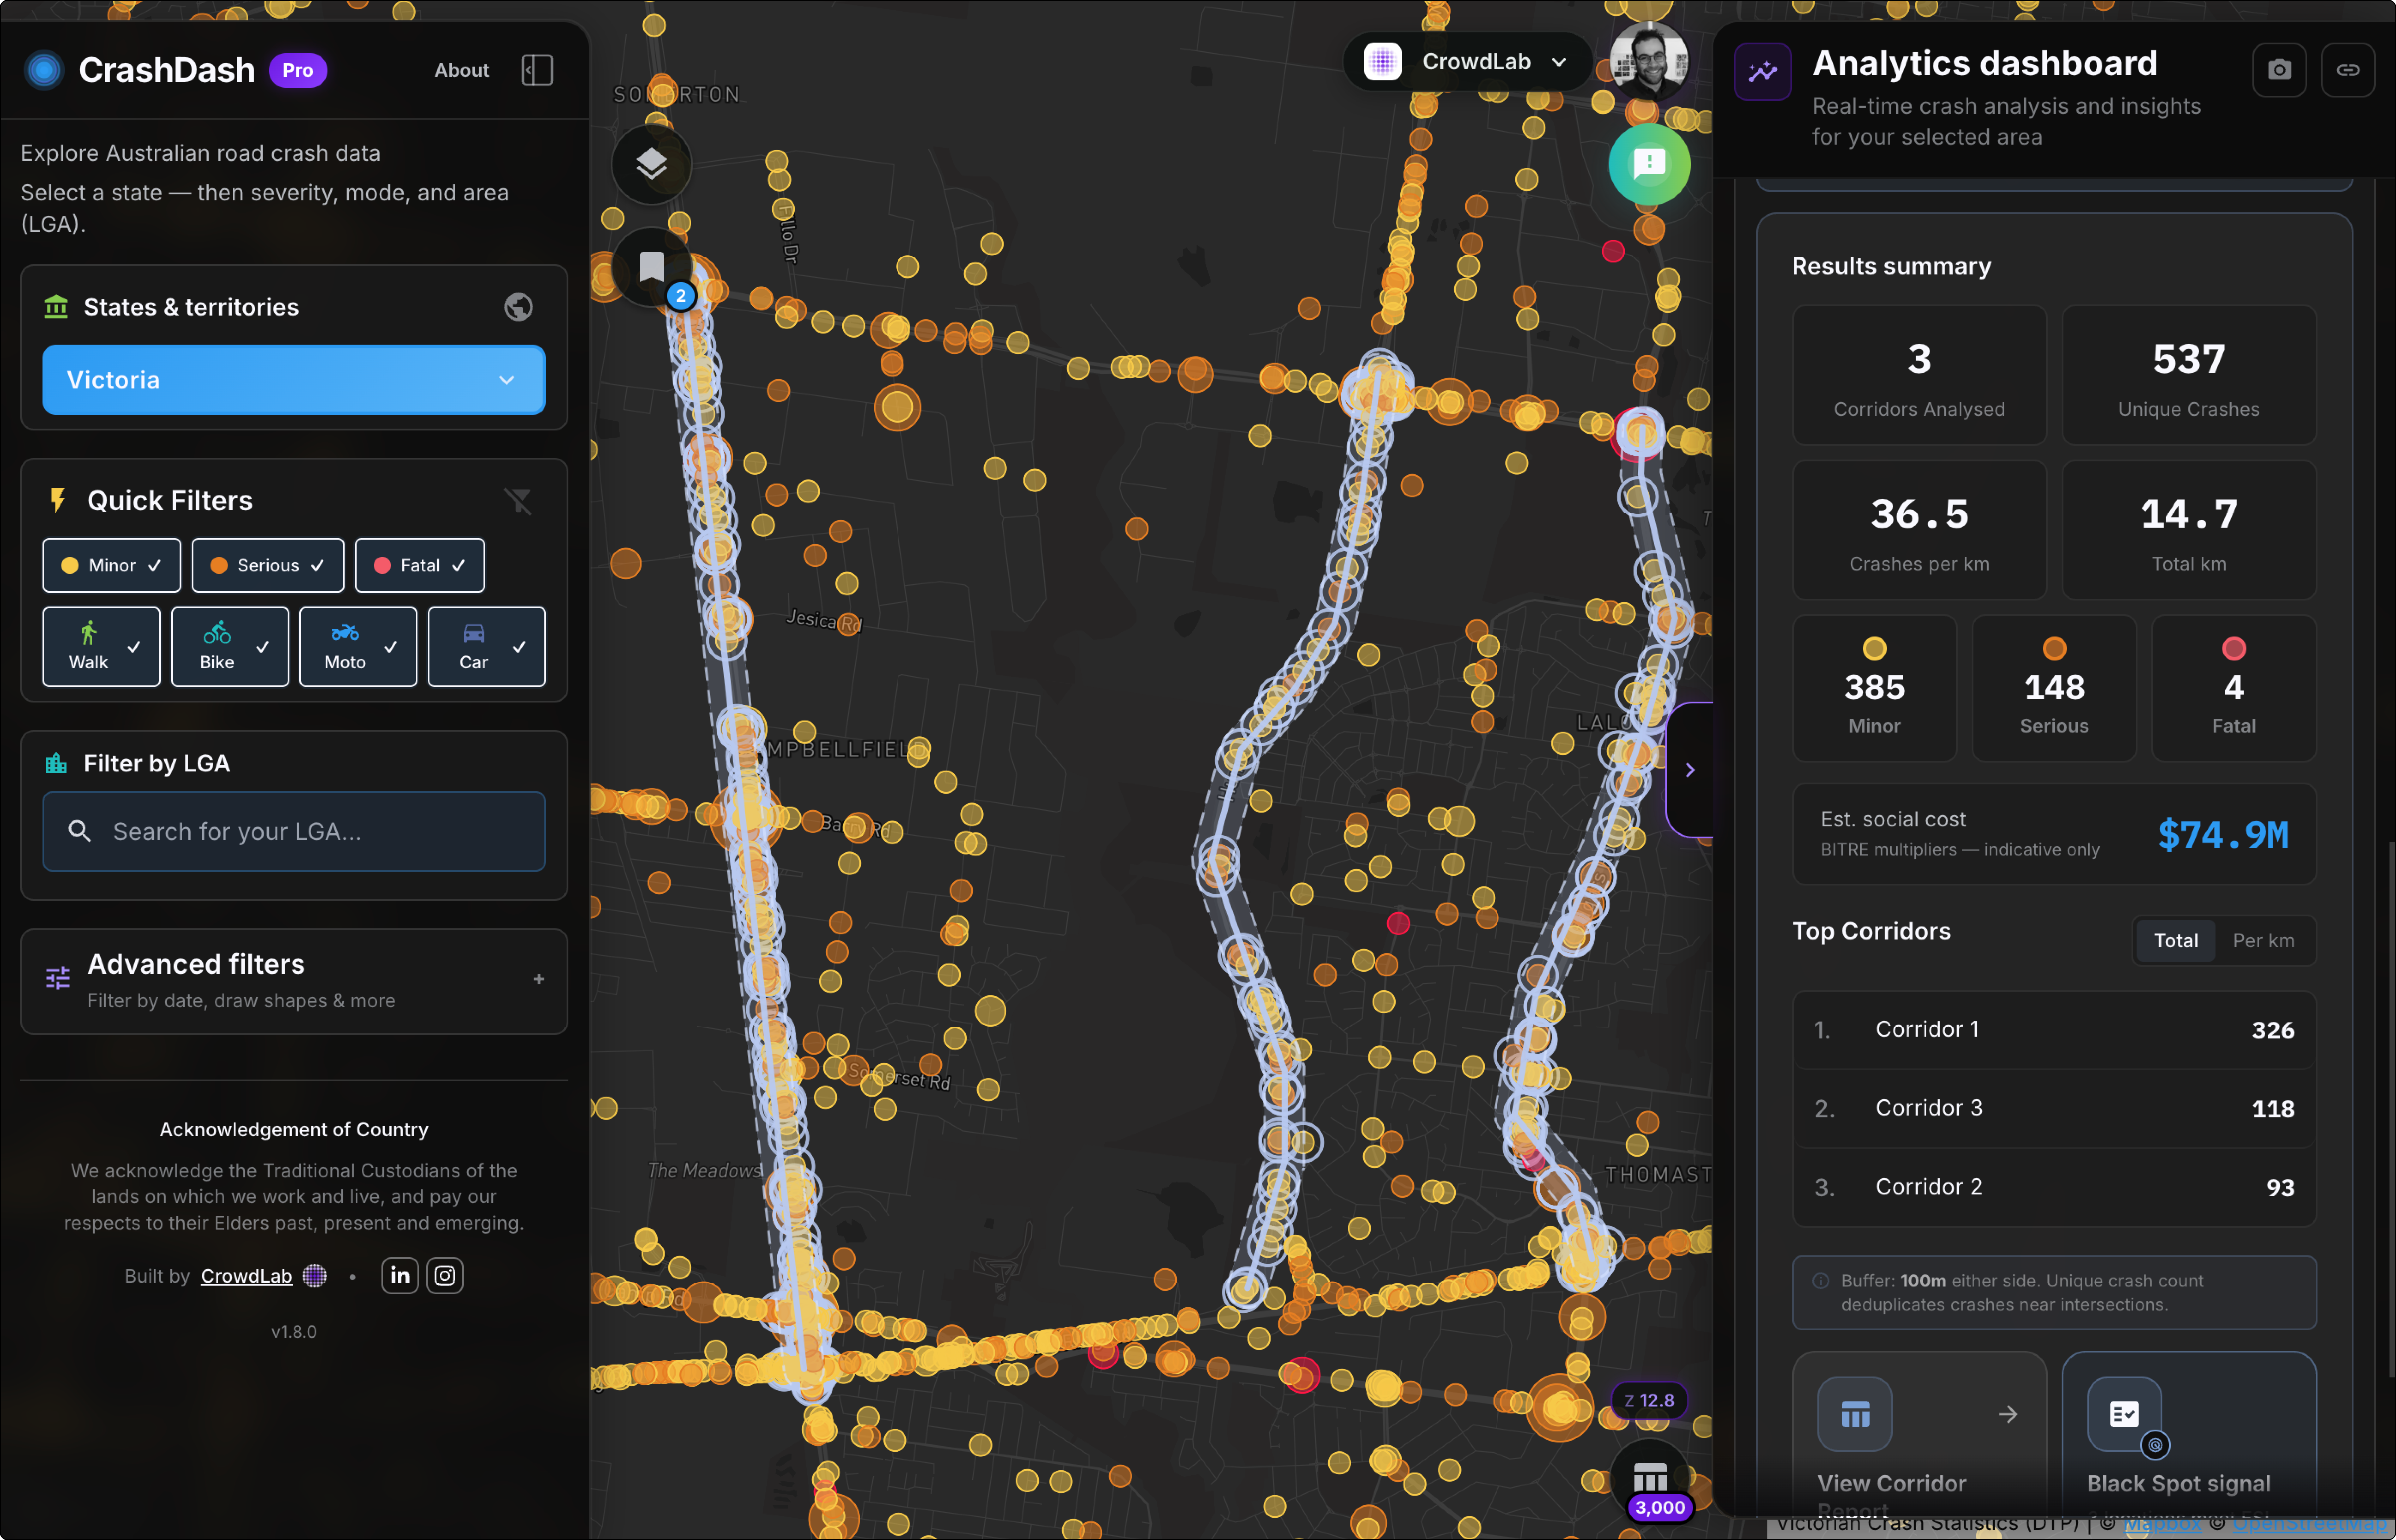This screenshot has width=2396, height=1540.
Task: Open the Black Spot signal card
Action: coord(2189,1435)
